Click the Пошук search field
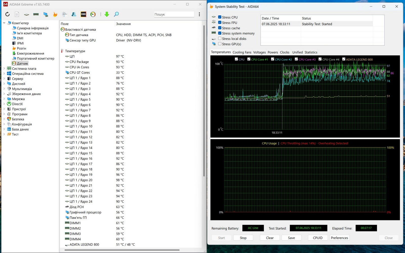 tap(174, 14)
